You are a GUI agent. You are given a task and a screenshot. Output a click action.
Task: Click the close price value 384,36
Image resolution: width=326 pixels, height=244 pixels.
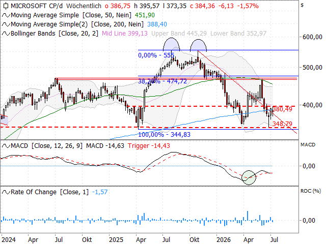(205, 6)
